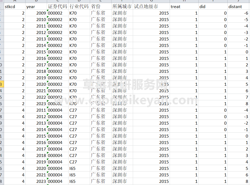Select year 2021 cell of stkcd 4
The width and height of the screenshot is (250, 185).
(x=36, y=175)
